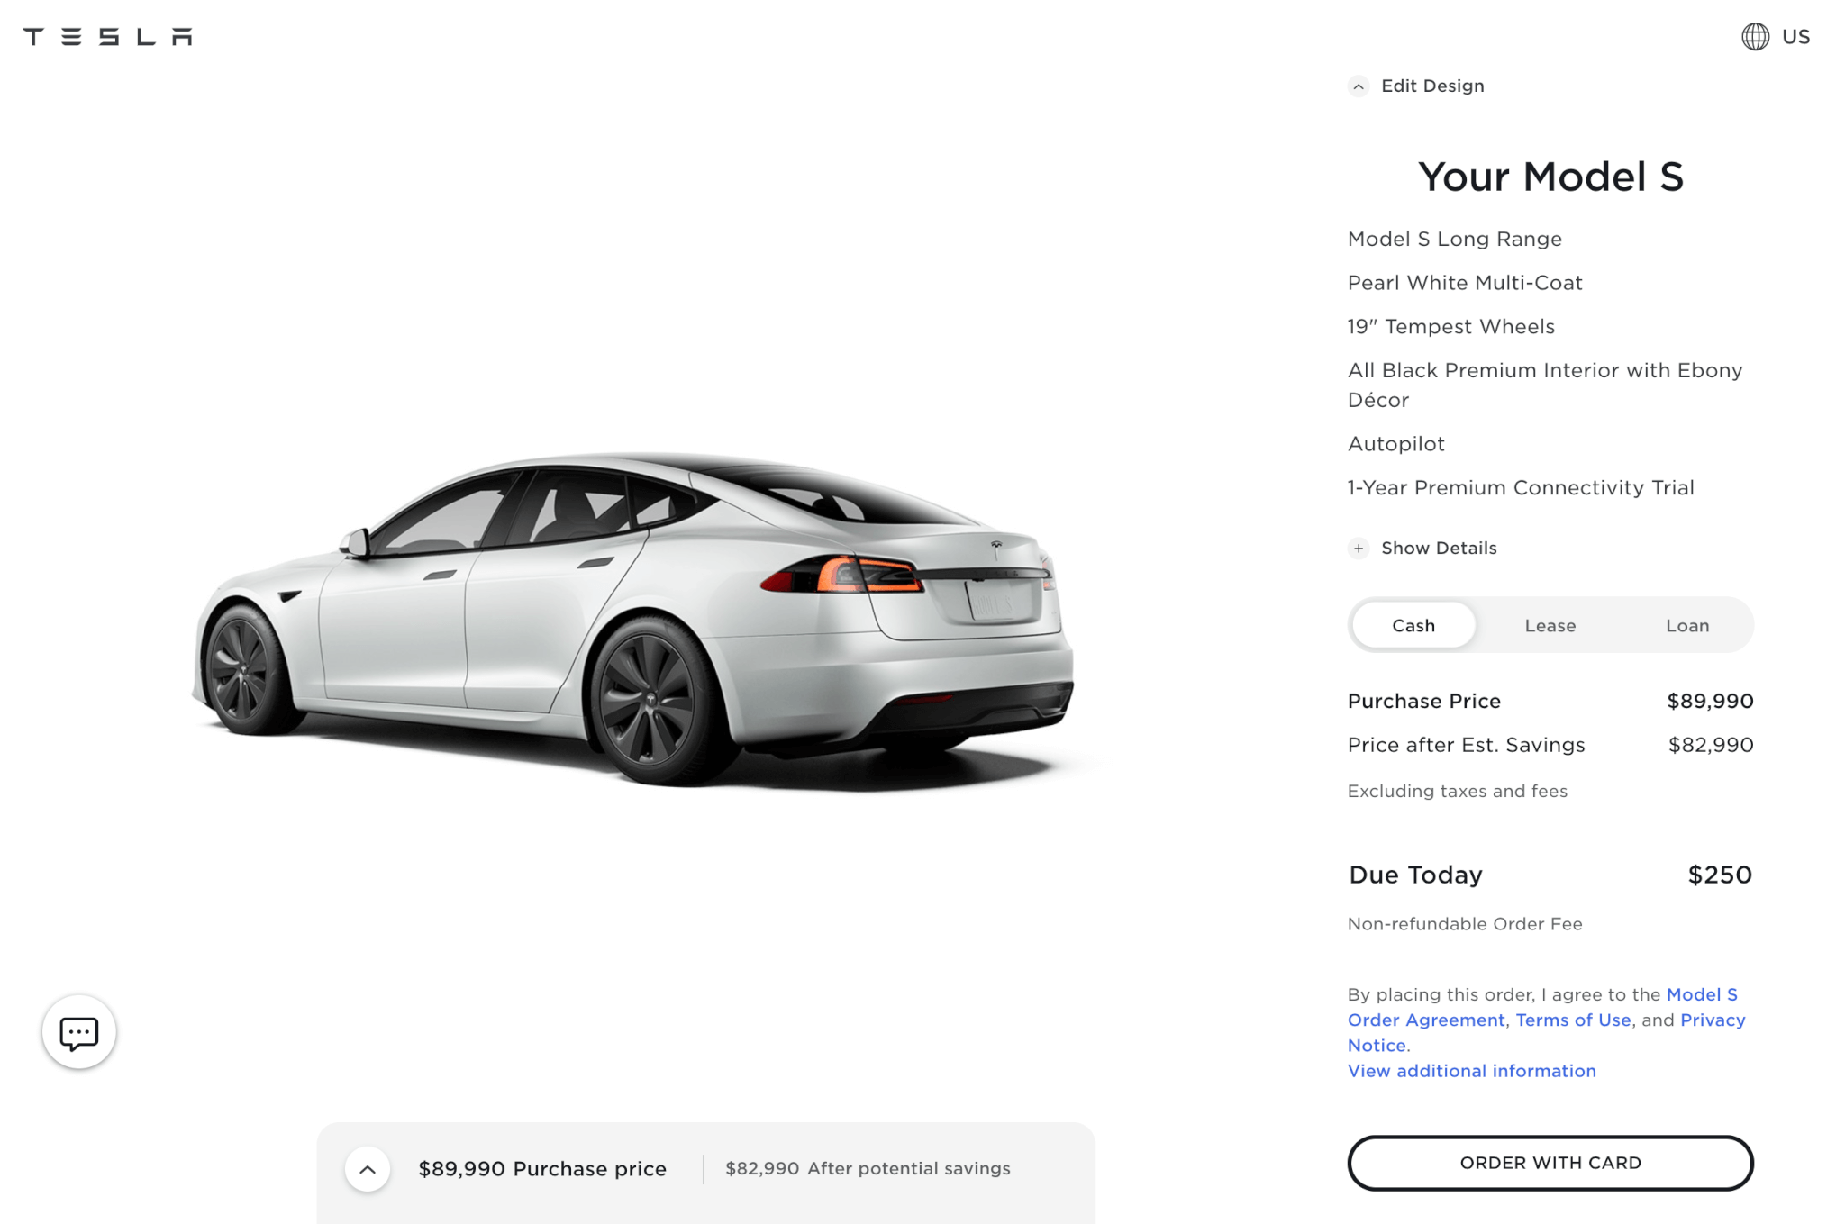Click the Tesla logo
Image resolution: width=1845 pixels, height=1224 pixels.
(x=107, y=36)
